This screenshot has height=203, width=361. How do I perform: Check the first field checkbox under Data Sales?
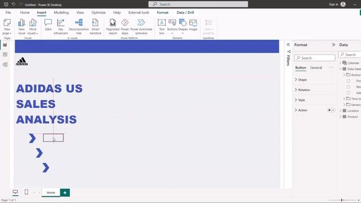[x=349, y=81]
